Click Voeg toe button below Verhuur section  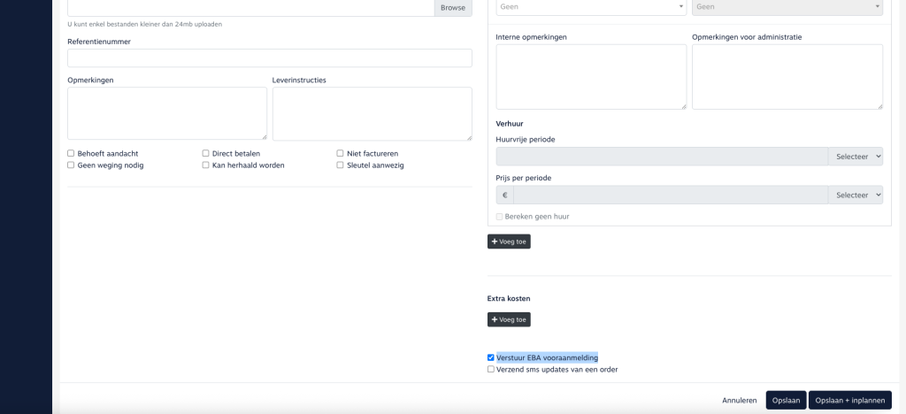pyautogui.click(x=509, y=241)
